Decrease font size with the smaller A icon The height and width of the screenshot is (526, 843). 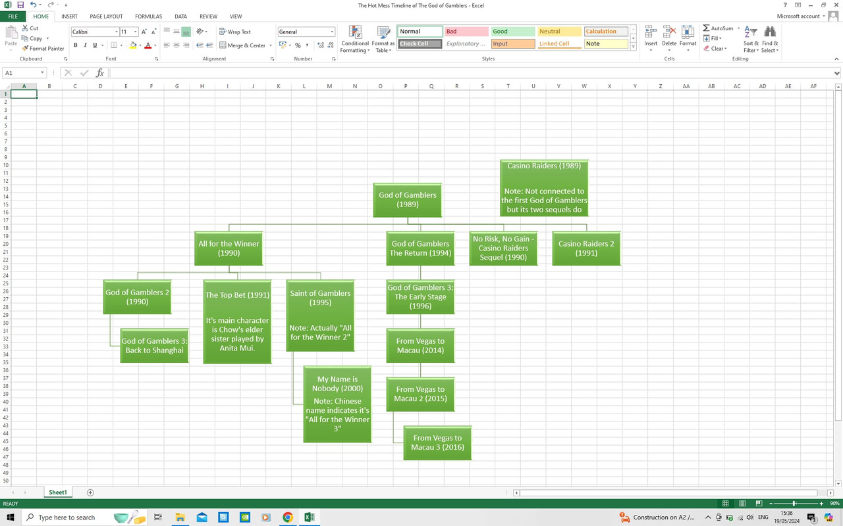coord(154,32)
